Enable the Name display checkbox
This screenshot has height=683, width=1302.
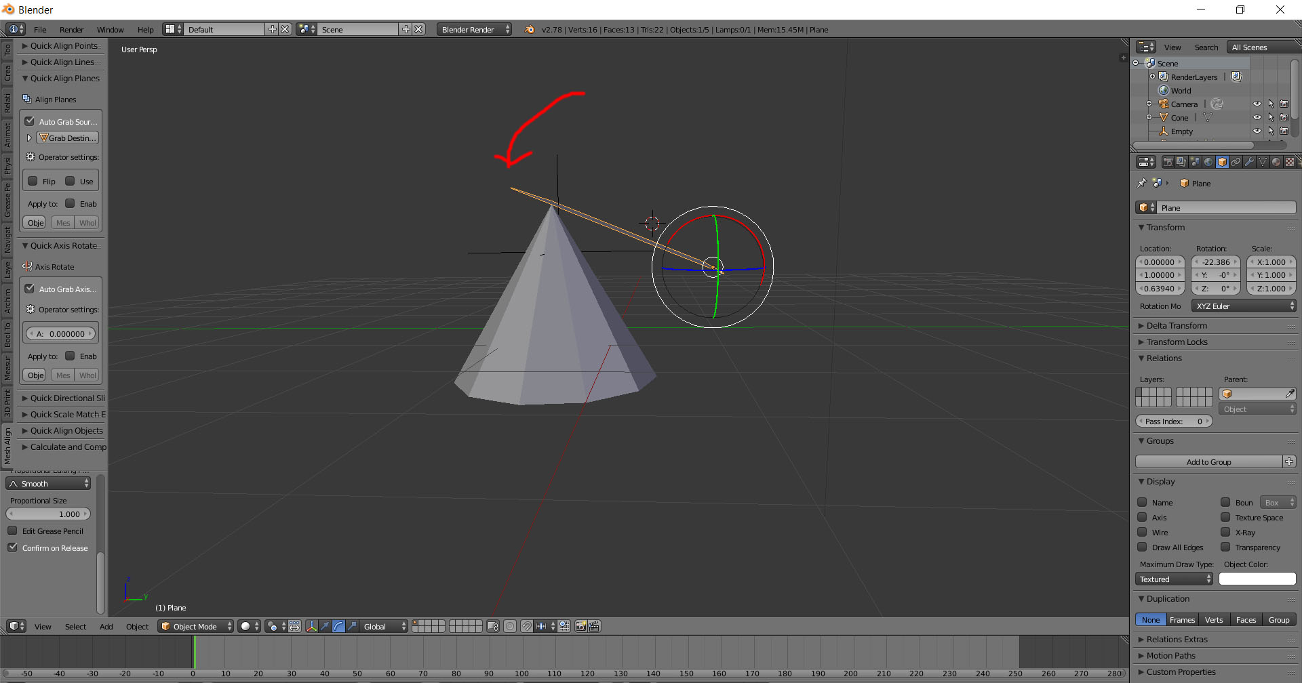coord(1142,502)
